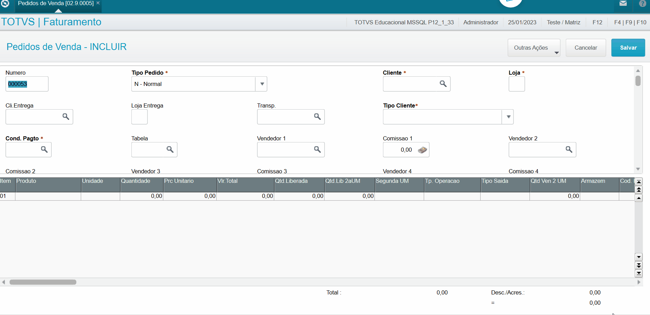Open the Vendedor 1 search magnifier
Image resolution: width=650 pixels, height=315 pixels.
(x=317, y=149)
